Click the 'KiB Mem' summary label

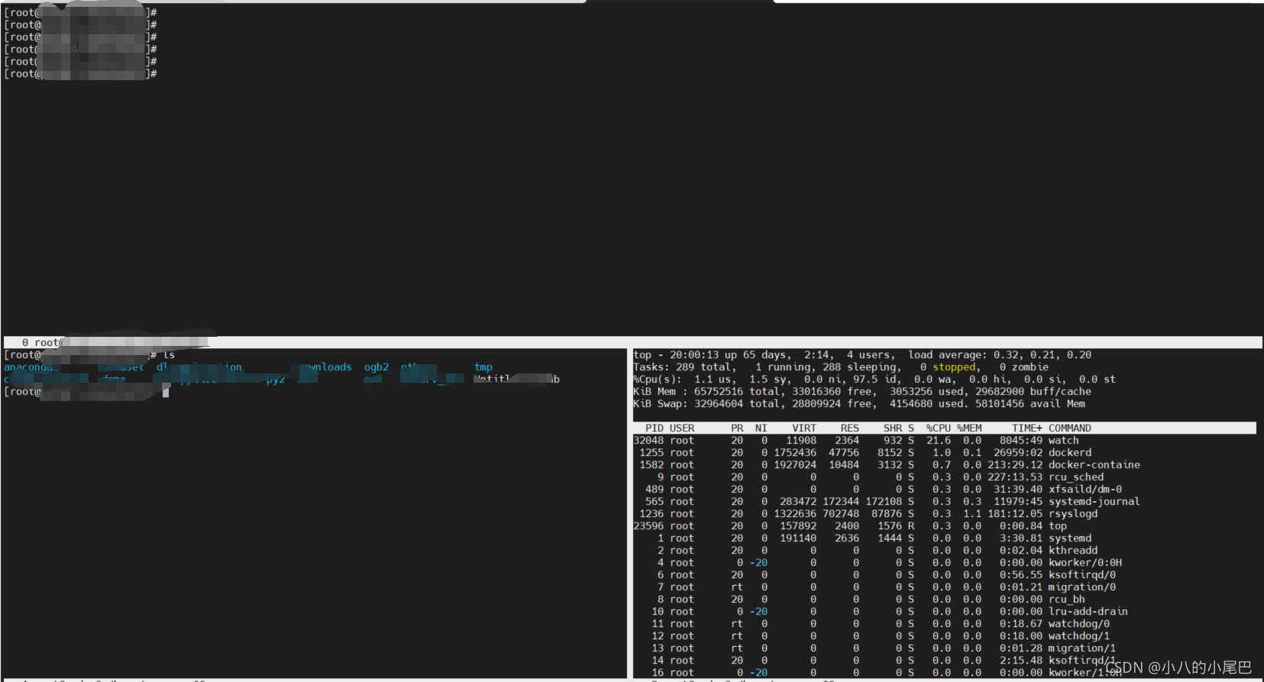point(655,392)
